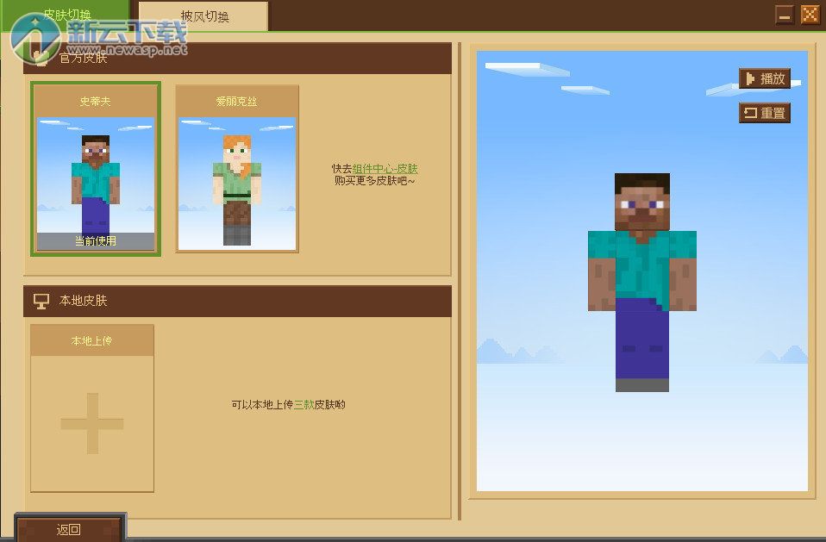Viewport: 826px width, 542px height.
Task: Play the skin animation with 播放
Action: click(x=765, y=79)
